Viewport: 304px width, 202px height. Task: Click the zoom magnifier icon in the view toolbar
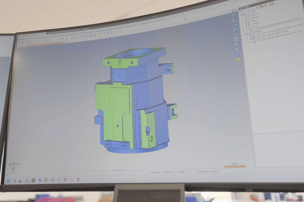237,45
